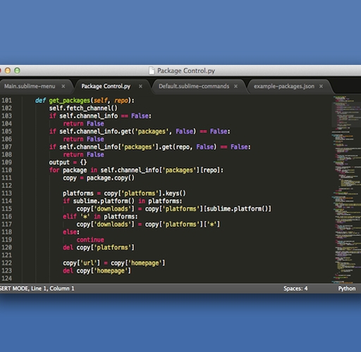Open the Spaces: 4 indentation menu
The height and width of the screenshot is (352, 361).
click(x=295, y=289)
